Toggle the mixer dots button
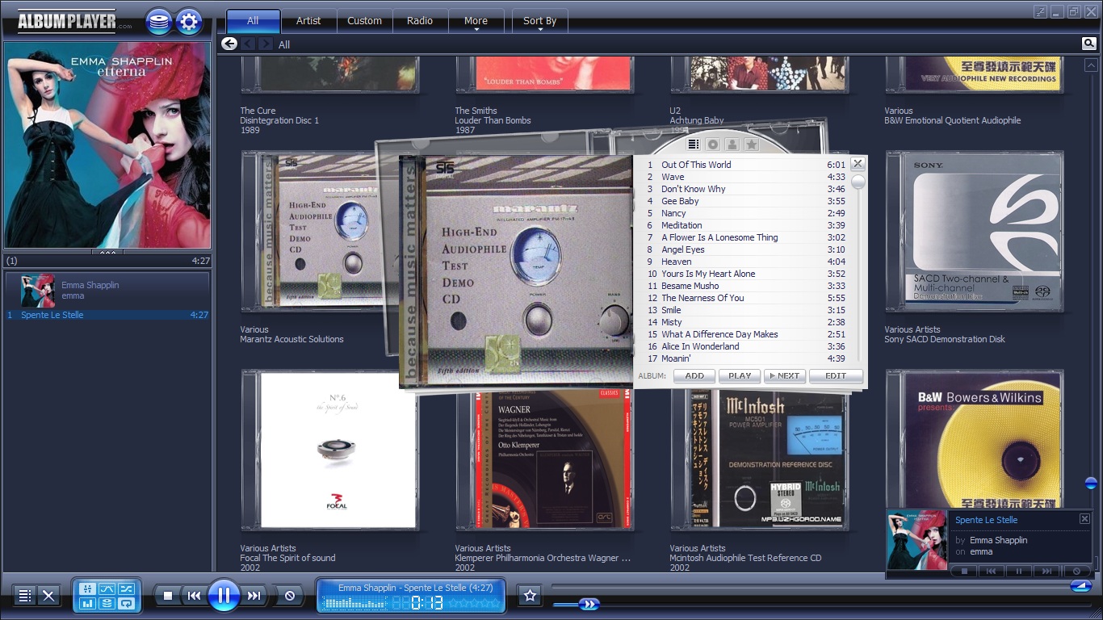 coord(88,589)
